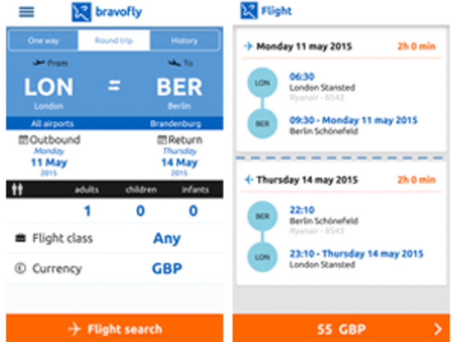456x342 pixels.
Task: Expand booking details via the 55 GBP chevron
Action: (x=437, y=329)
